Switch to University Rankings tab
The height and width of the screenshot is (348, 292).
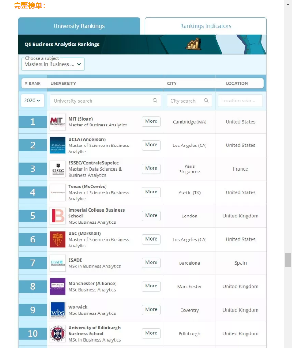79,26
